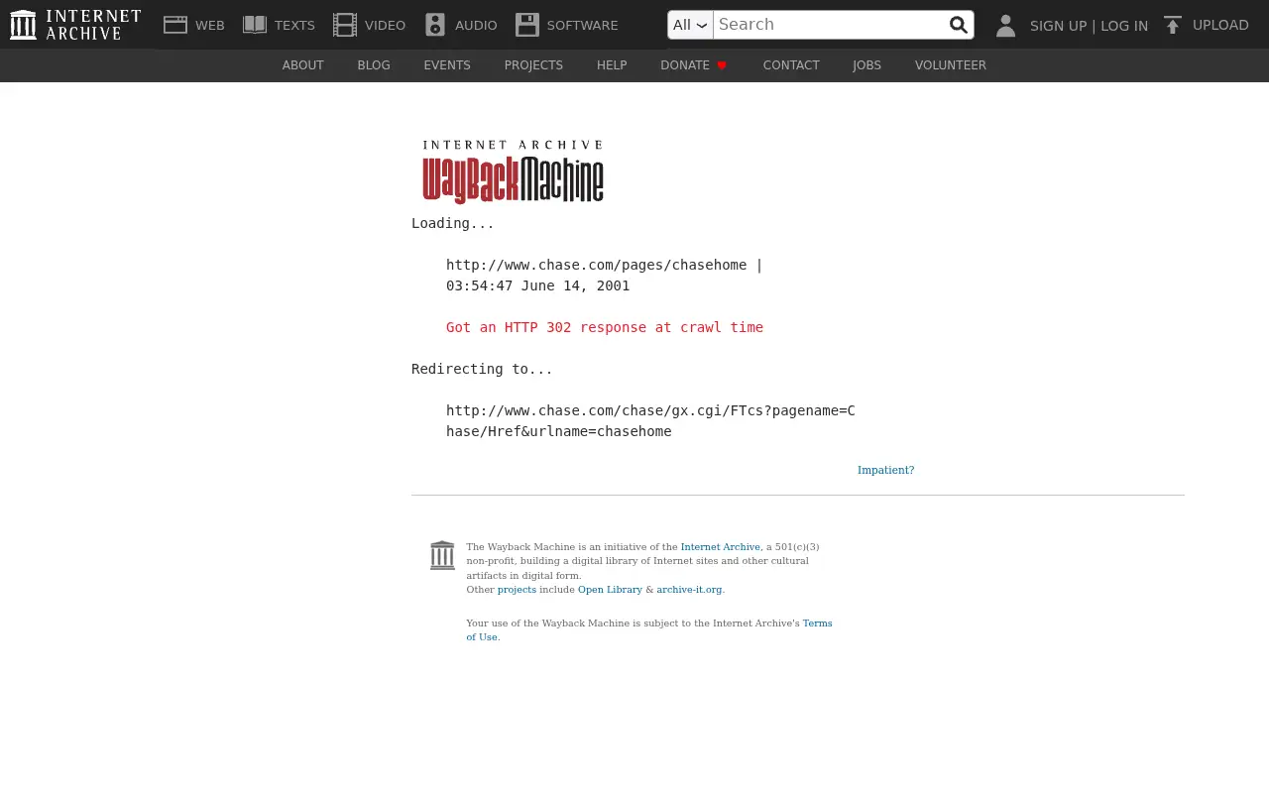Viewport: 1269px width, 793px height.
Task: Click the Video label in top bar
Action: coord(385,25)
